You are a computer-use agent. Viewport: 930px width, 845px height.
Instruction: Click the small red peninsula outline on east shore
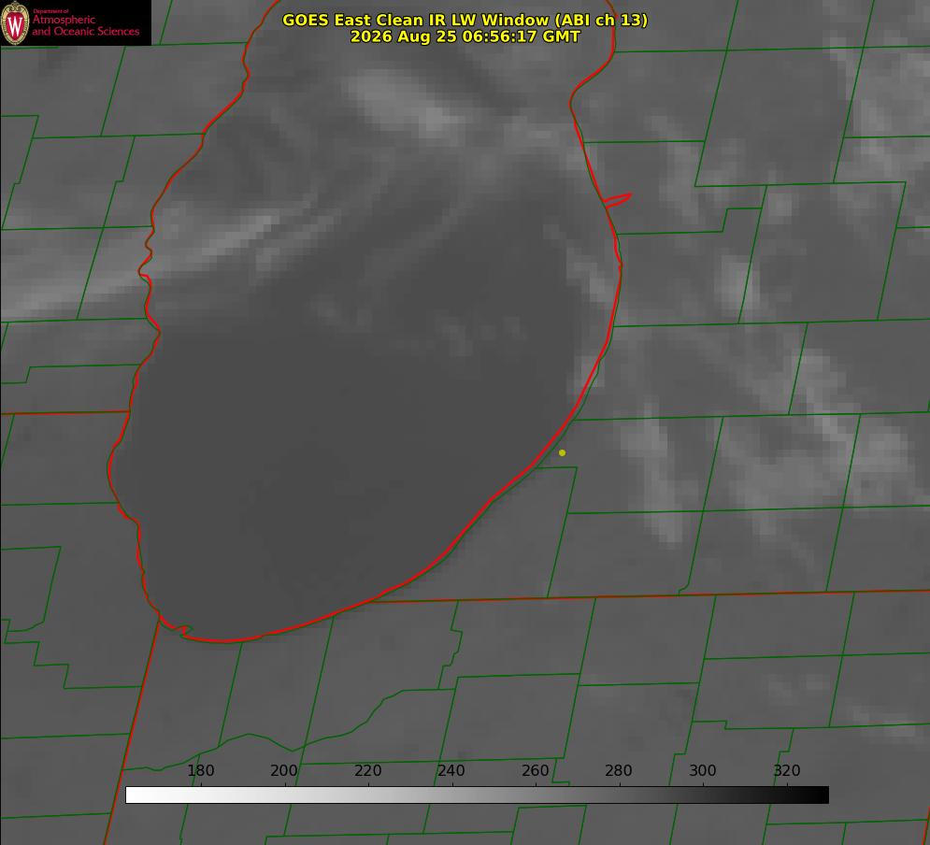(x=617, y=200)
